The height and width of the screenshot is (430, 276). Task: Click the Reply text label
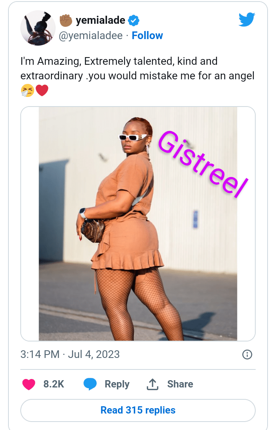[117, 384]
